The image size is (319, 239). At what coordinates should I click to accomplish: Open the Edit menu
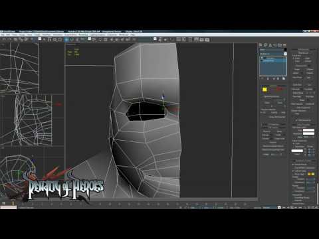[x=8, y=35]
